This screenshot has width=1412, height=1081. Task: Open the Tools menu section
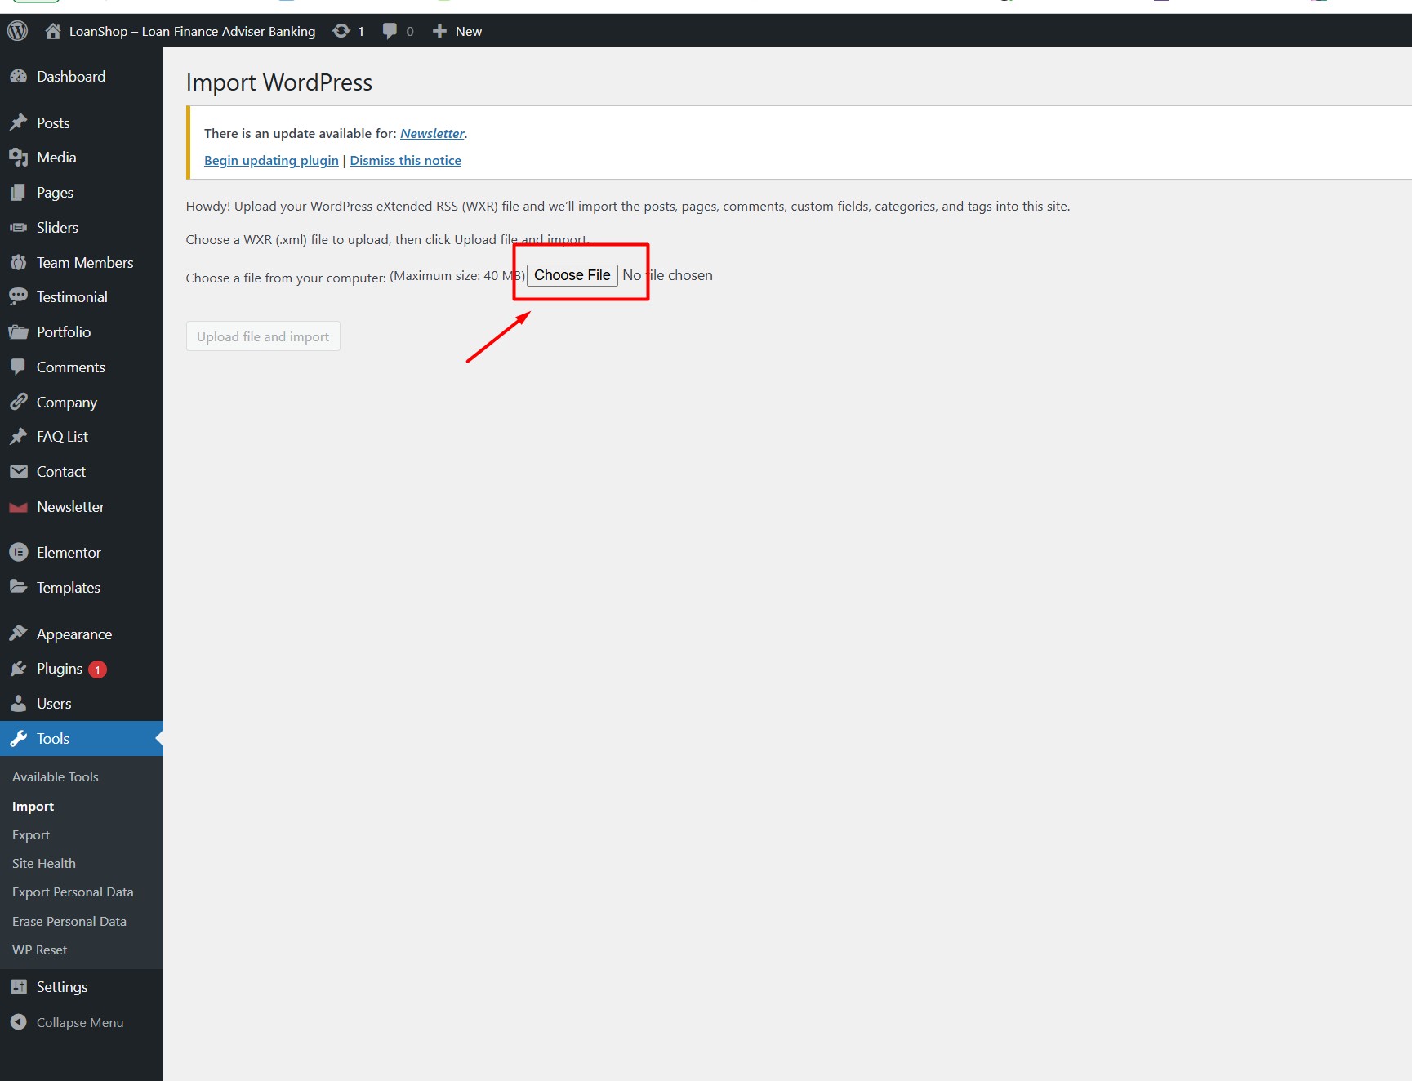tap(53, 739)
